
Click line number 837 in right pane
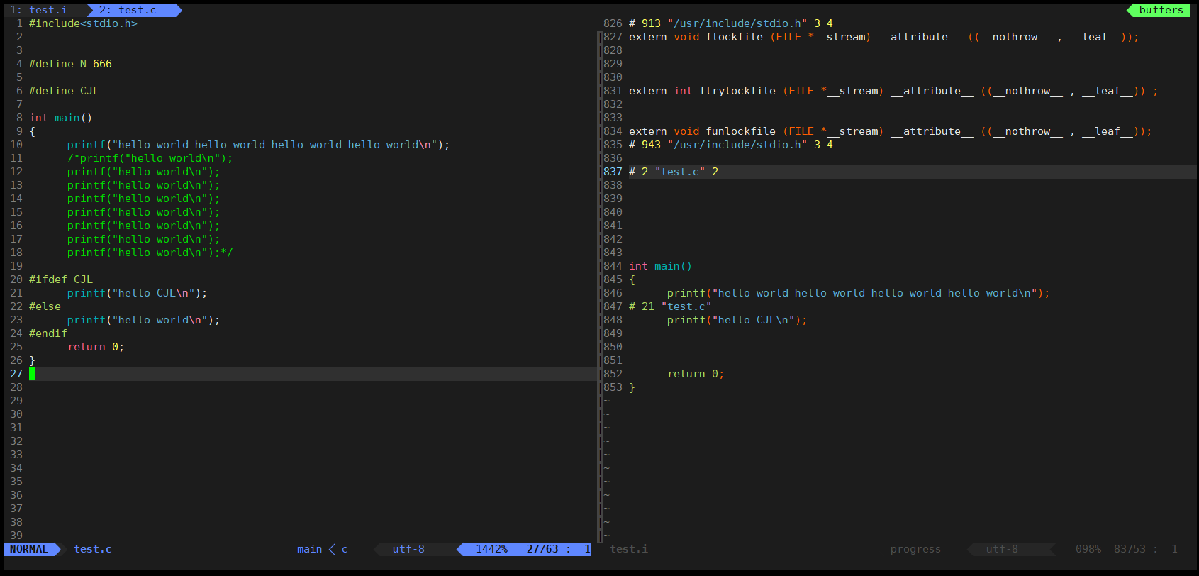point(613,172)
